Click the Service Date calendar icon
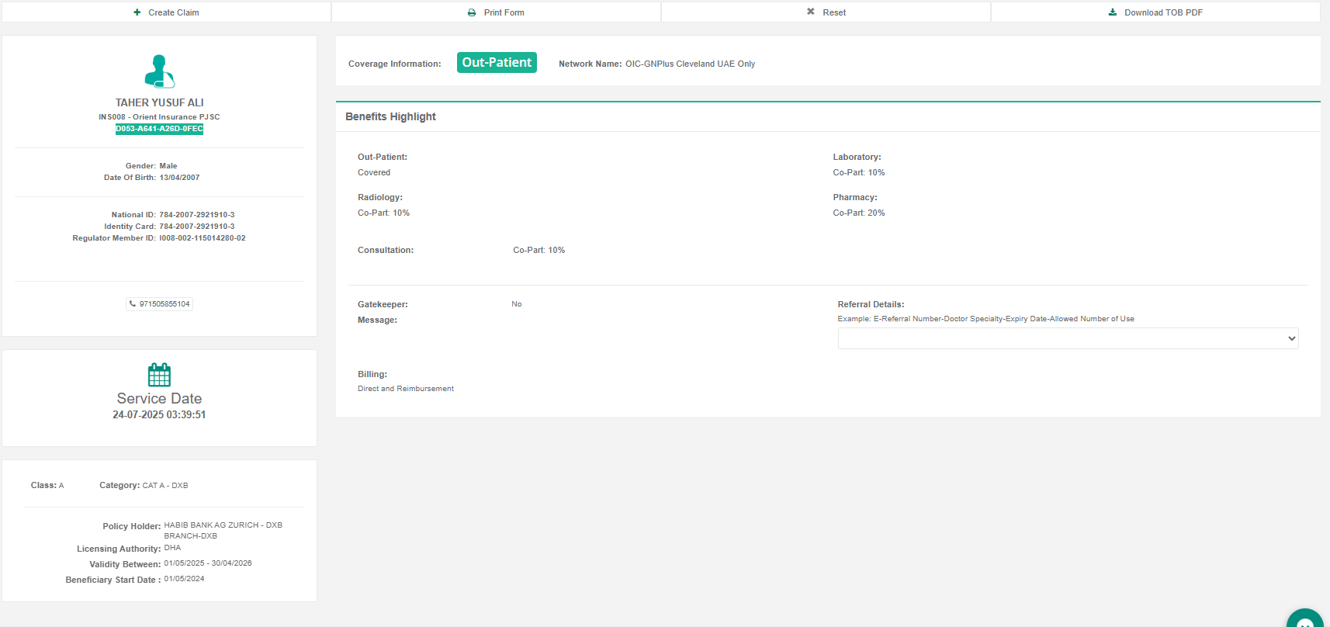Image resolution: width=1330 pixels, height=627 pixels. 159,375
